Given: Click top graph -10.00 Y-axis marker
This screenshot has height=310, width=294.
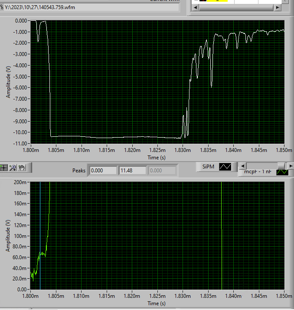Looking at the screenshot, I should tap(20, 132).
